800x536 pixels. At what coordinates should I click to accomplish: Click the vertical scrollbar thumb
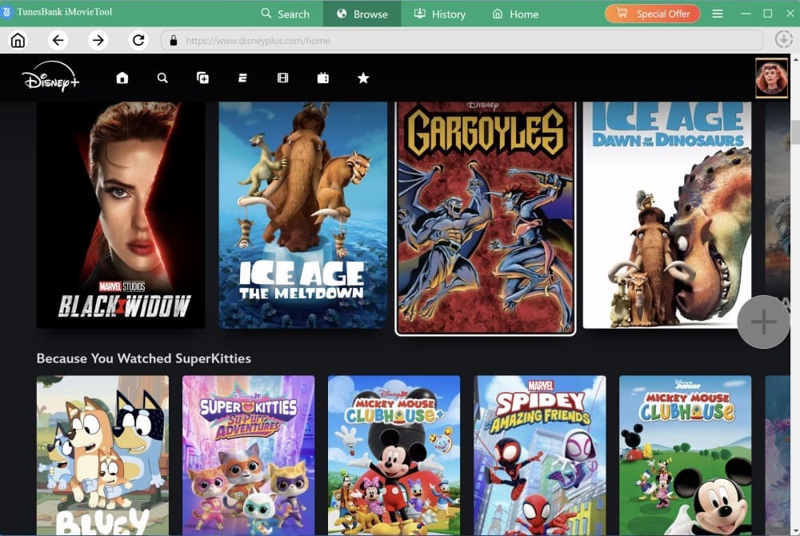[795, 132]
